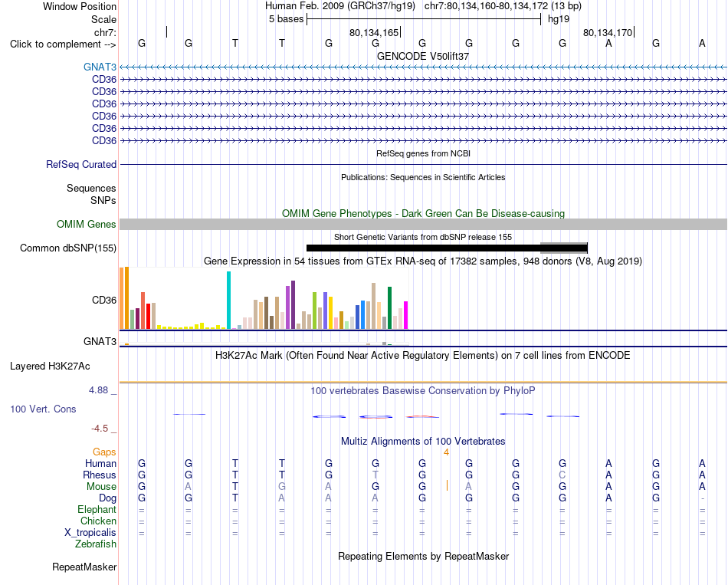
Task: Open the Layered H3K27Ac track label
Action: 50,366
